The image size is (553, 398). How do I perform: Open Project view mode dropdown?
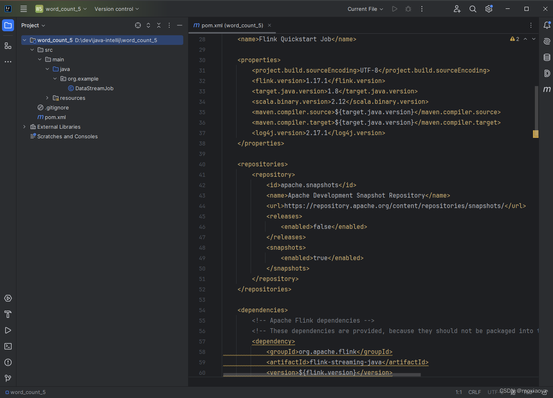tap(33, 25)
